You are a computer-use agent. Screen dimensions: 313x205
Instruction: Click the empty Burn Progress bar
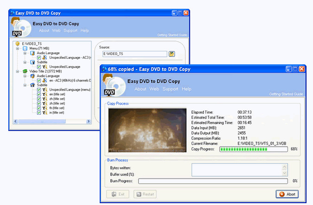[x=213, y=181]
